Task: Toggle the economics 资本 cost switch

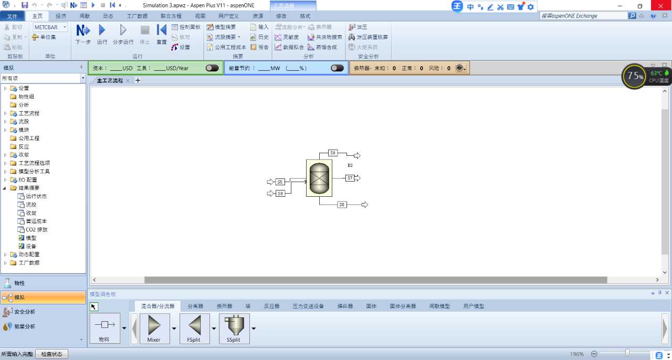Action: 212,68
